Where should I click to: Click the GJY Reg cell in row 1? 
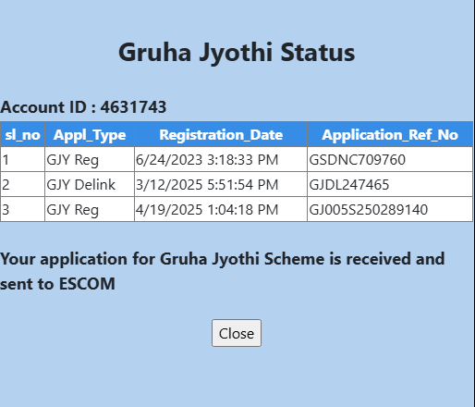click(90, 159)
